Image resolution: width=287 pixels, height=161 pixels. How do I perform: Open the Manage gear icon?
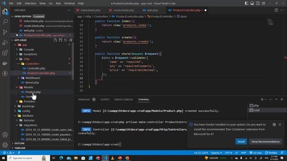(5, 145)
